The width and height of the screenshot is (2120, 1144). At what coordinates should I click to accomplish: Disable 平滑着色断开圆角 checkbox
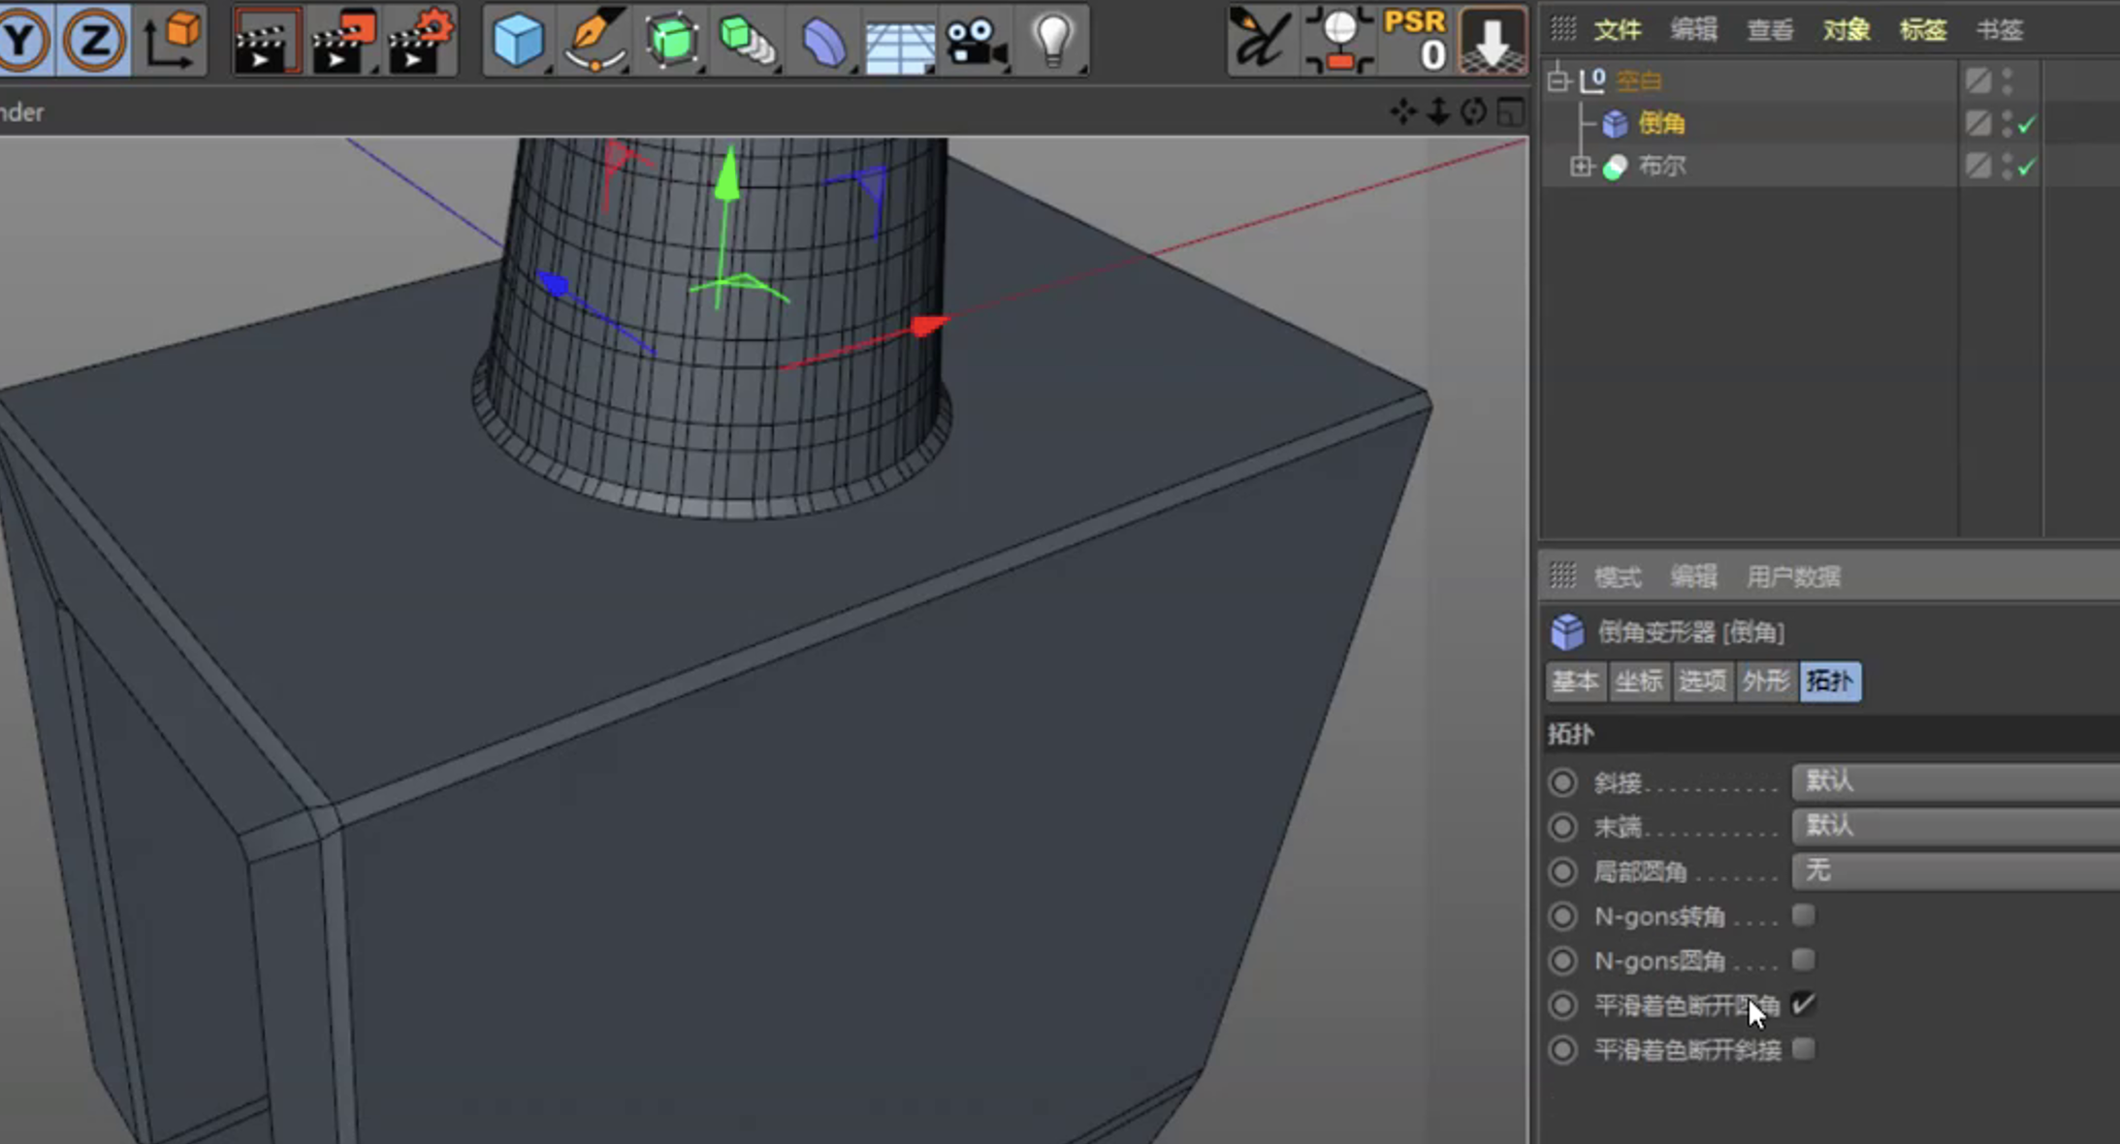[1803, 1004]
